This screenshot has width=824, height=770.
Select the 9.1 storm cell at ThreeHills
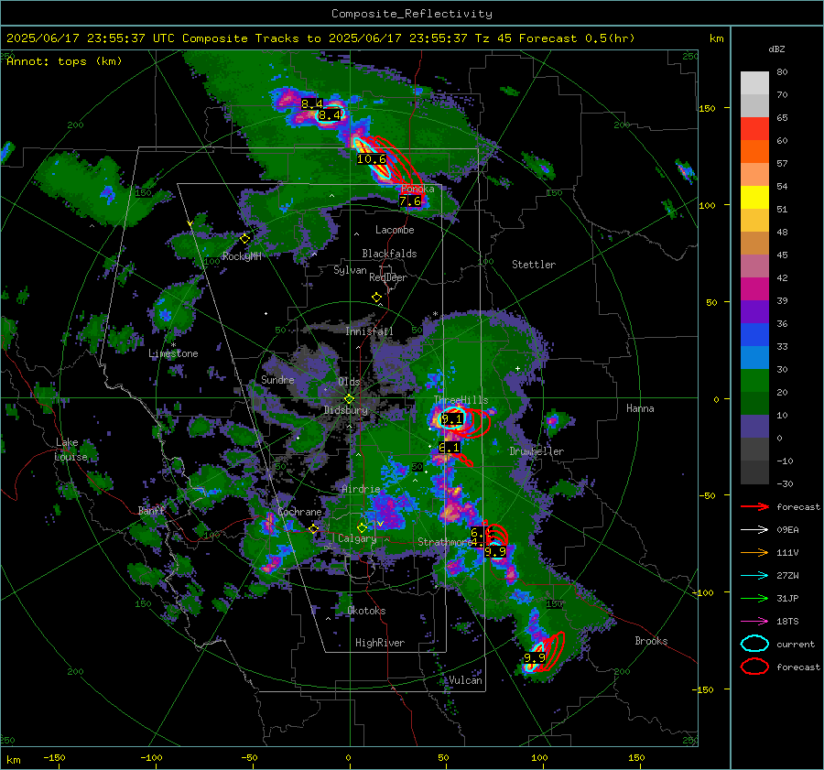pos(452,419)
